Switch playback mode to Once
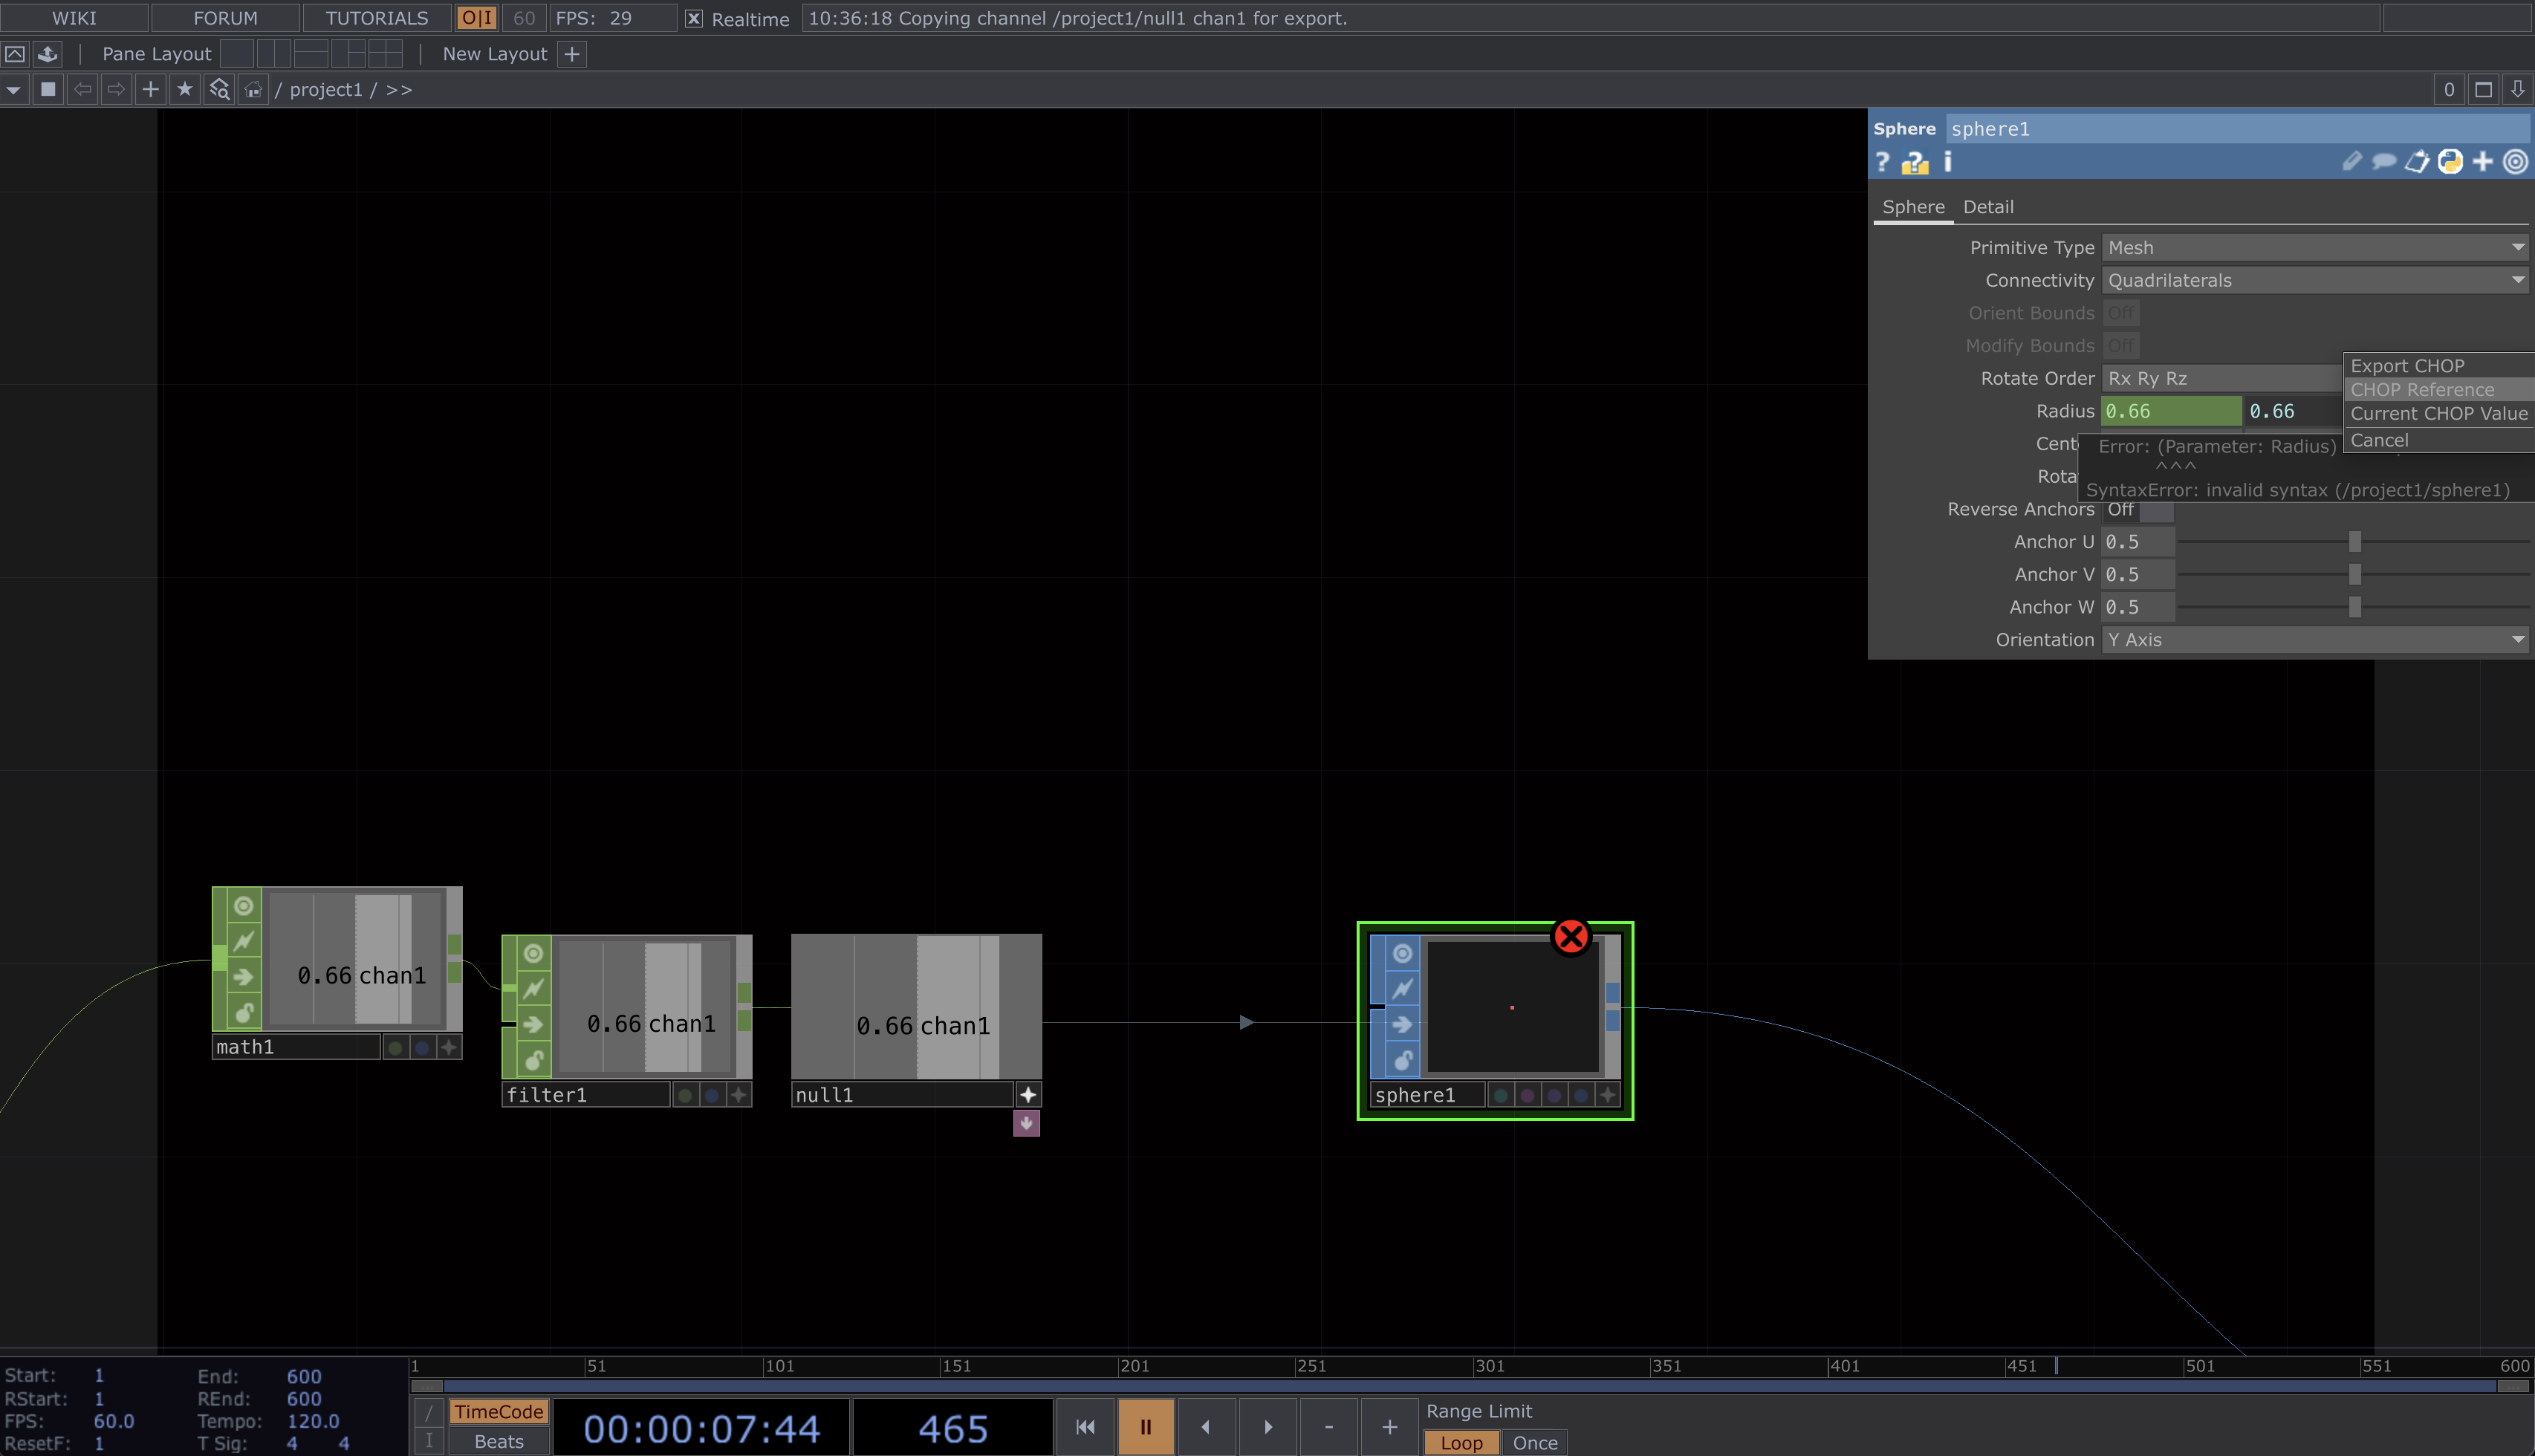The width and height of the screenshot is (2535, 1456). (x=1535, y=1442)
